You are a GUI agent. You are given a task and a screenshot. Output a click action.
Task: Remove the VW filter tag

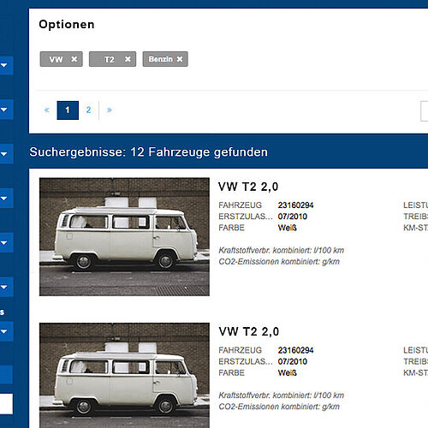(x=74, y=59)
